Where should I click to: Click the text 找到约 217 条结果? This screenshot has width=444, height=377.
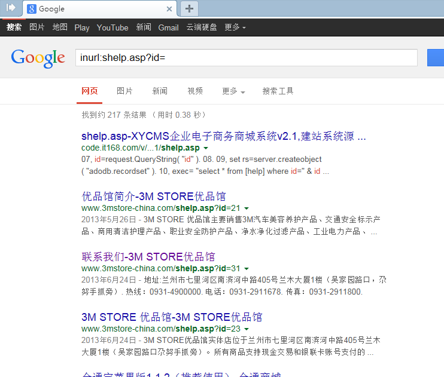coord(114,115)
